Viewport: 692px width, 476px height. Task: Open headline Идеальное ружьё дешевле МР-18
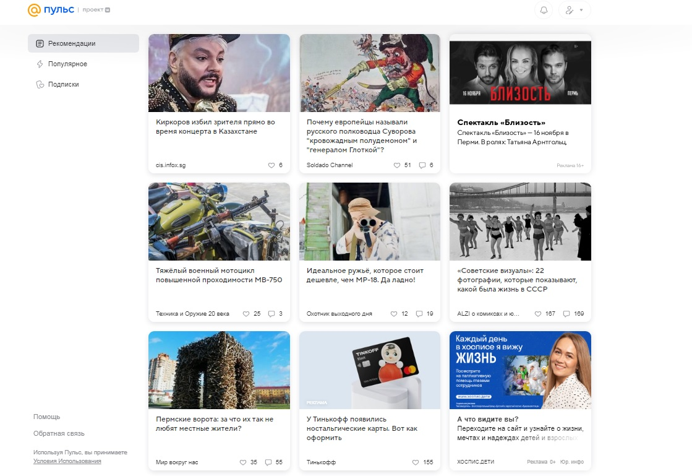[x=365, y=275]
